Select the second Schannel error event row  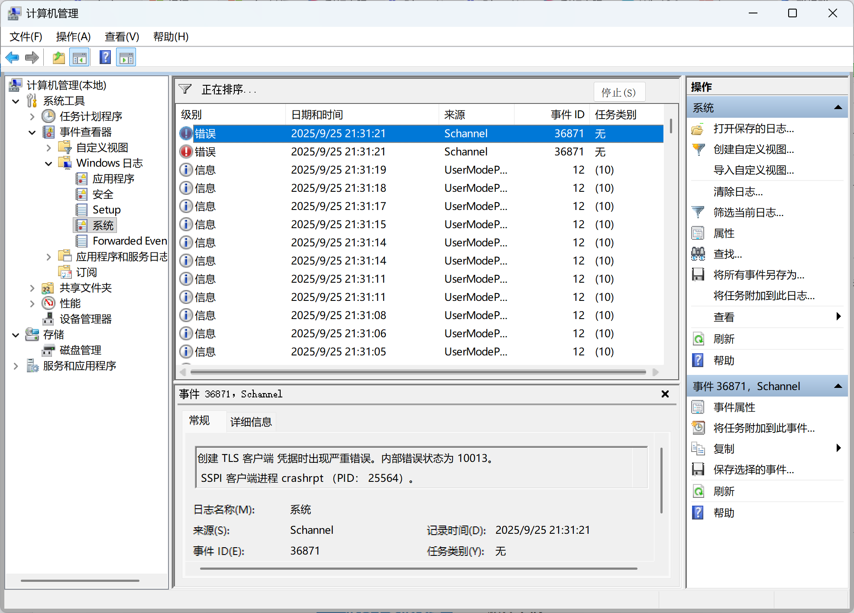(338, 152)
